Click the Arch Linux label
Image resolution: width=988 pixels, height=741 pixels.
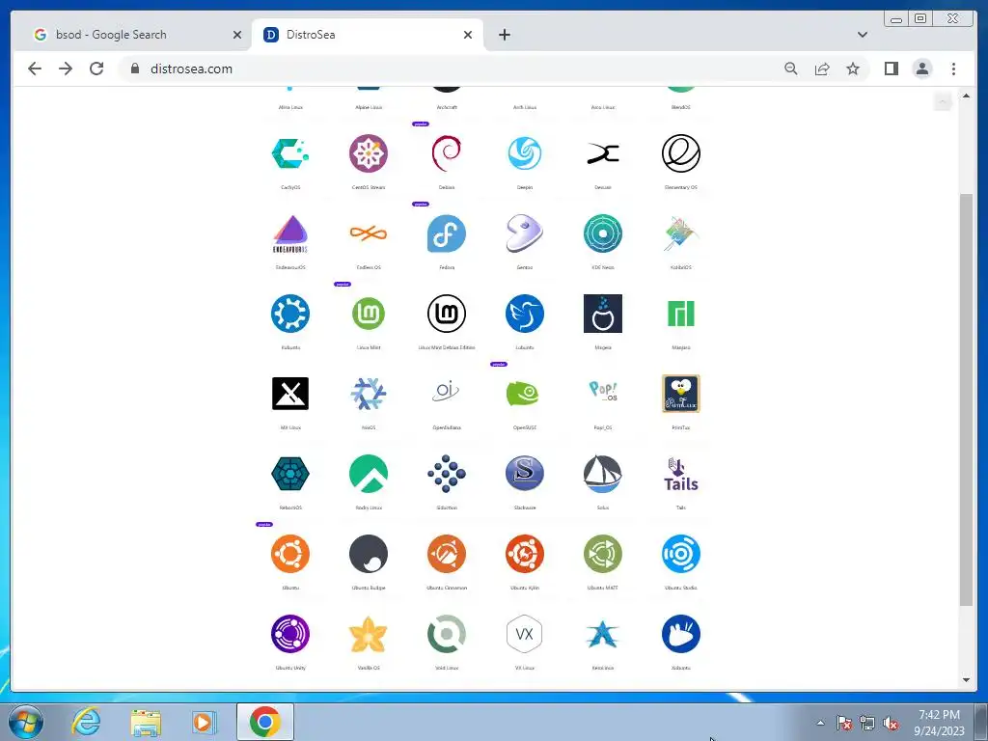(x=525, y=107)
